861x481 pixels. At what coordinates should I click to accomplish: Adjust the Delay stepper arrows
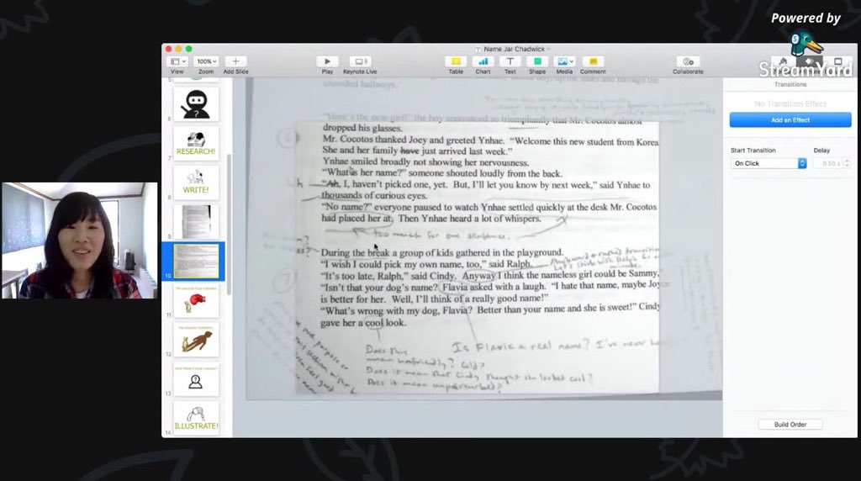847,163
